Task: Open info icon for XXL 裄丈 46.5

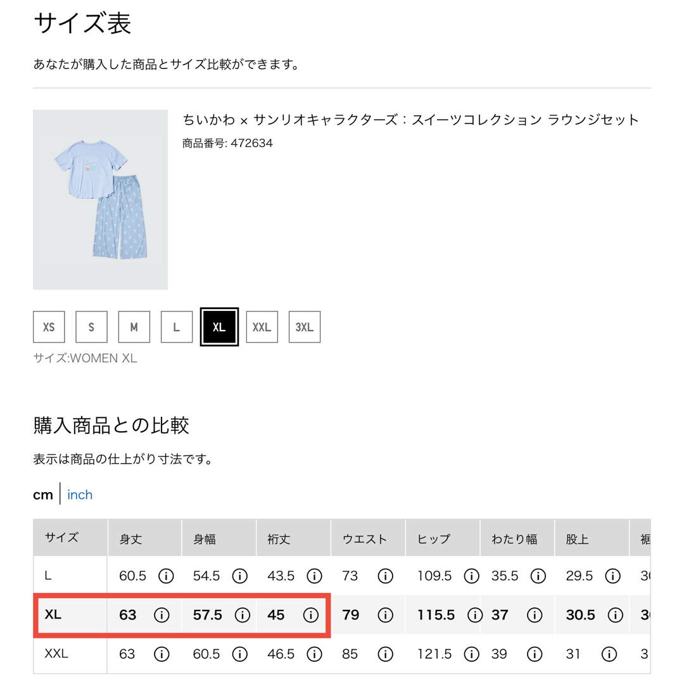Action: click(x=314, y=654)
